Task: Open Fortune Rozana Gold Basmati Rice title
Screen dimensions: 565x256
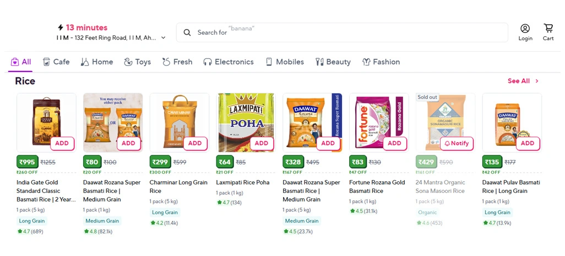Action: (378, 187)
